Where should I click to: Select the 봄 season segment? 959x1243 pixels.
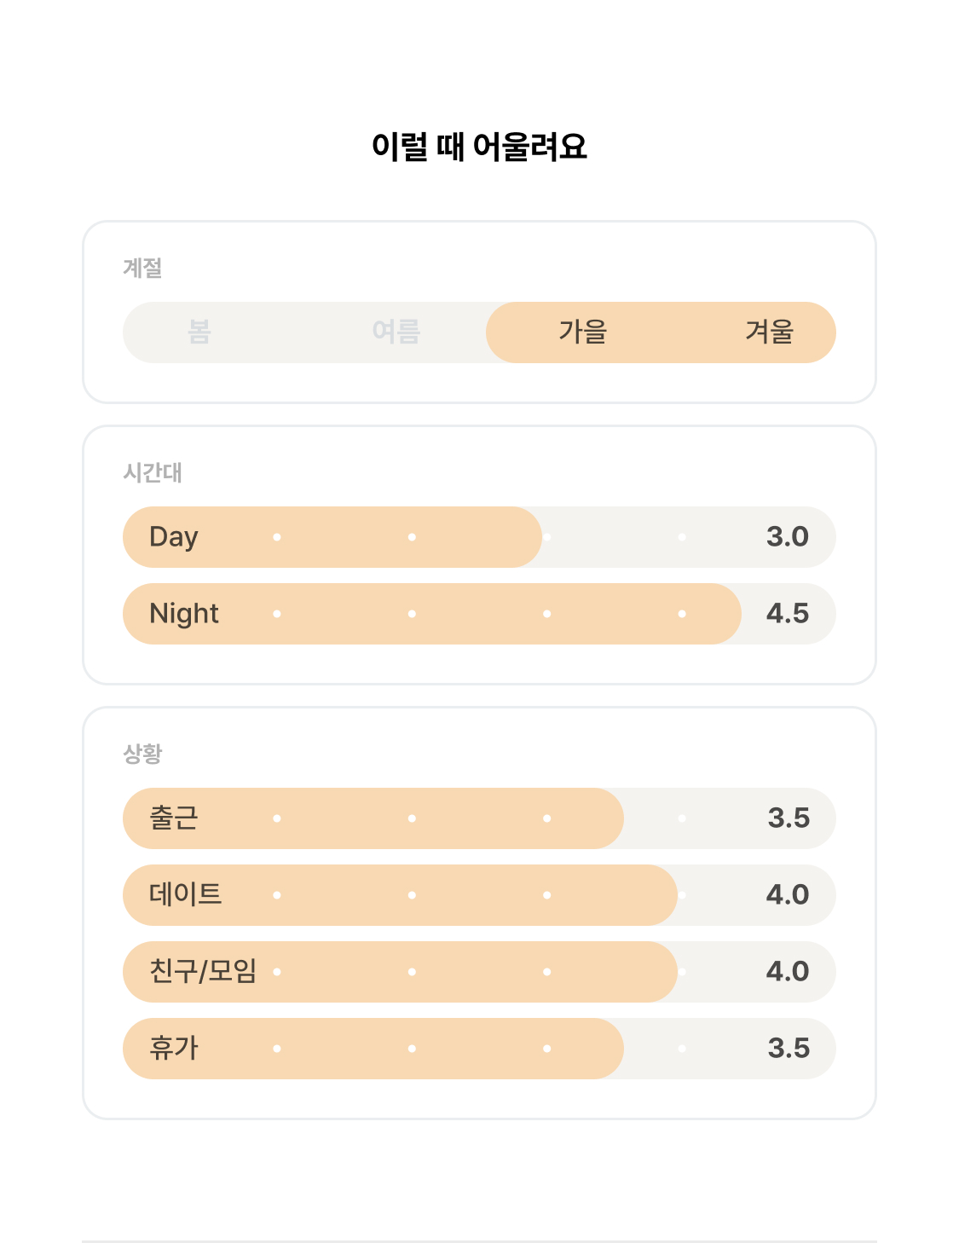[x=199, y=332]
